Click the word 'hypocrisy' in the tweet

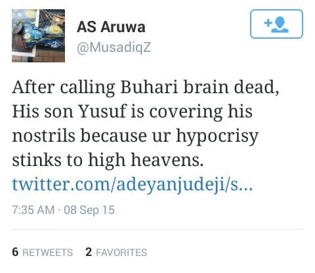coord(217,136)
